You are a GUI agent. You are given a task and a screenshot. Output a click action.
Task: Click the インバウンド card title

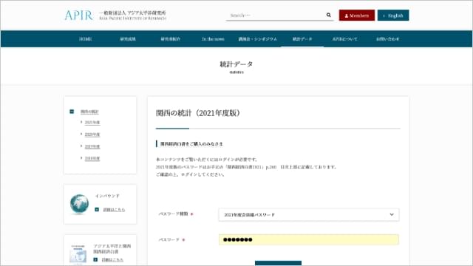(x=107, y=196)
